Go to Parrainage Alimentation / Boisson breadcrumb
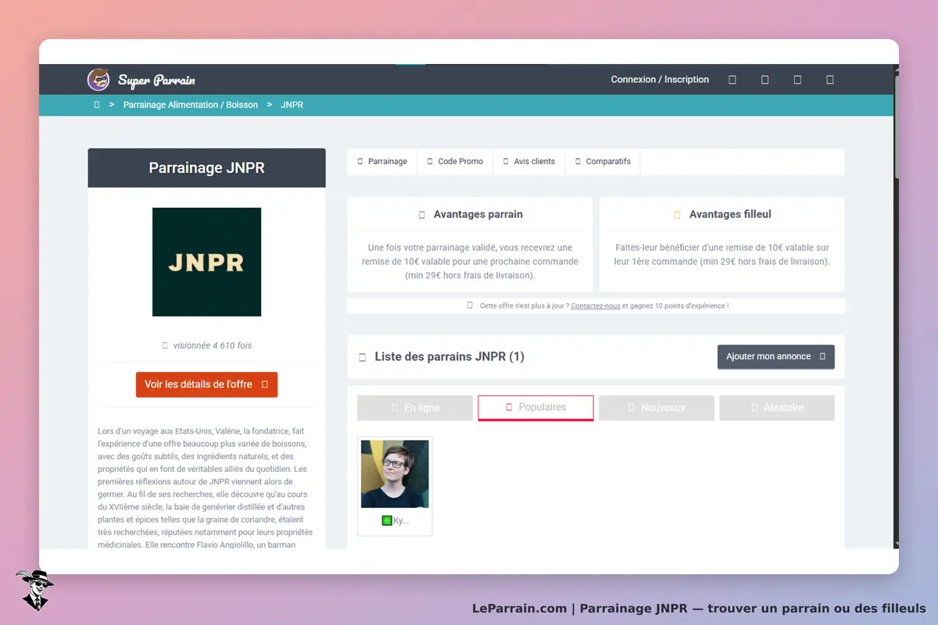 pos(190,105)
